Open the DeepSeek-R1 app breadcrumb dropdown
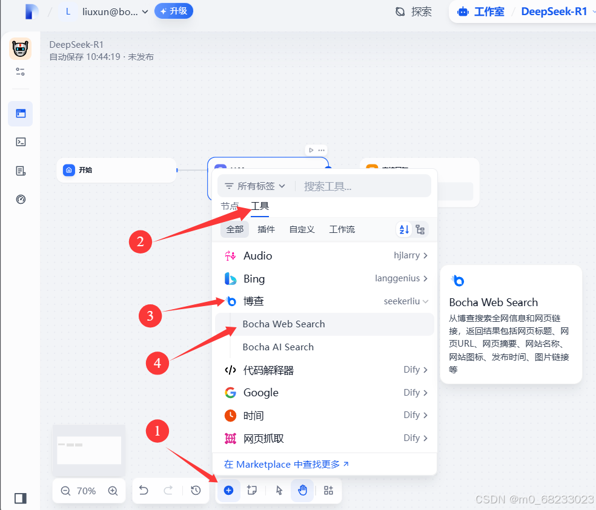The image size is (596, 510). (x=557, y=11)
